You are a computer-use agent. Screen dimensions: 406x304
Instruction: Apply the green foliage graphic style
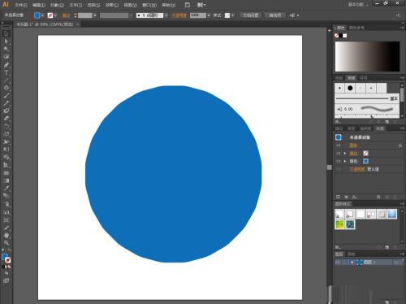[x=339, y=224]
